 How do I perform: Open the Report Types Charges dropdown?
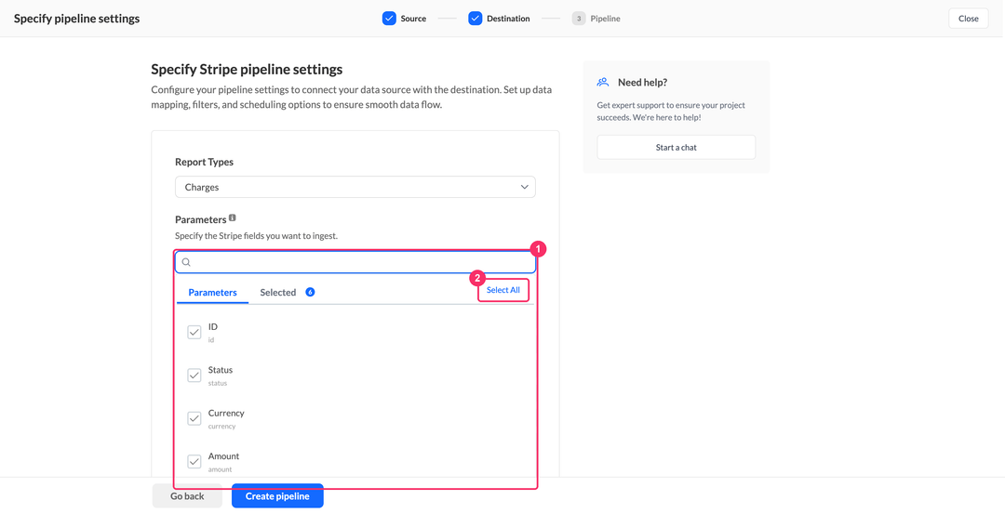(355, 187)
